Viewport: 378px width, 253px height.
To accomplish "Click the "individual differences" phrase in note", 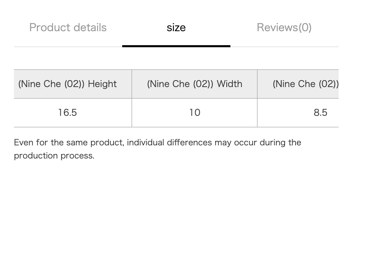I will tap(169, 143).
